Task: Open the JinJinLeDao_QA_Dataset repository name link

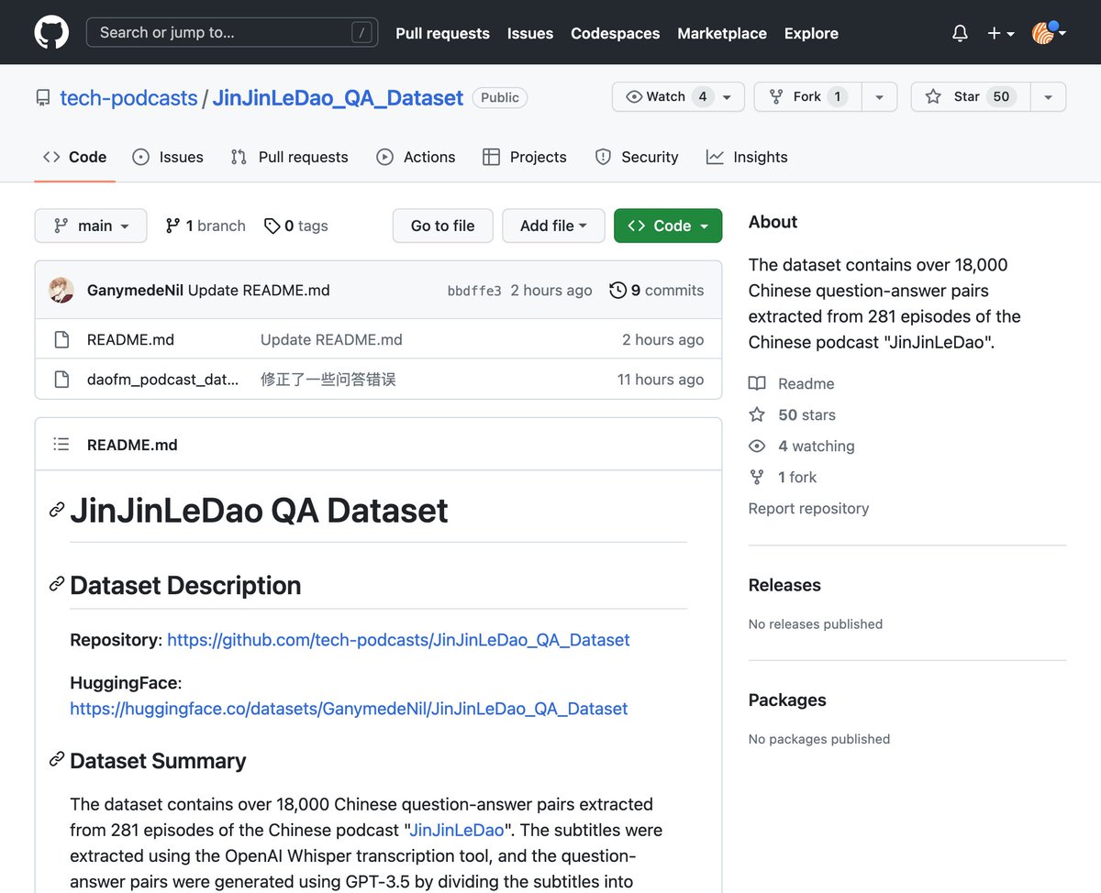Action: pos(338,98)
